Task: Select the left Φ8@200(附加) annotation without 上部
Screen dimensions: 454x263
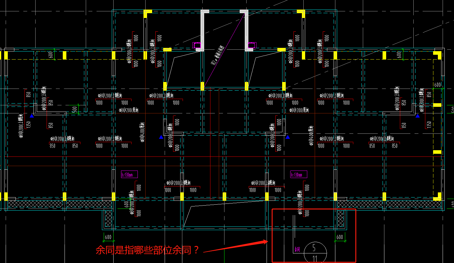Action: (129, 110)
